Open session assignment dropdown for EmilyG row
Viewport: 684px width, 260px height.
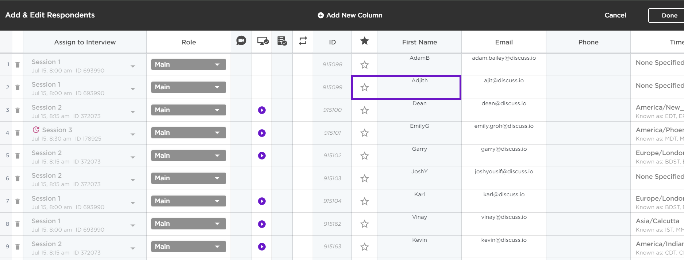[133, 134]
